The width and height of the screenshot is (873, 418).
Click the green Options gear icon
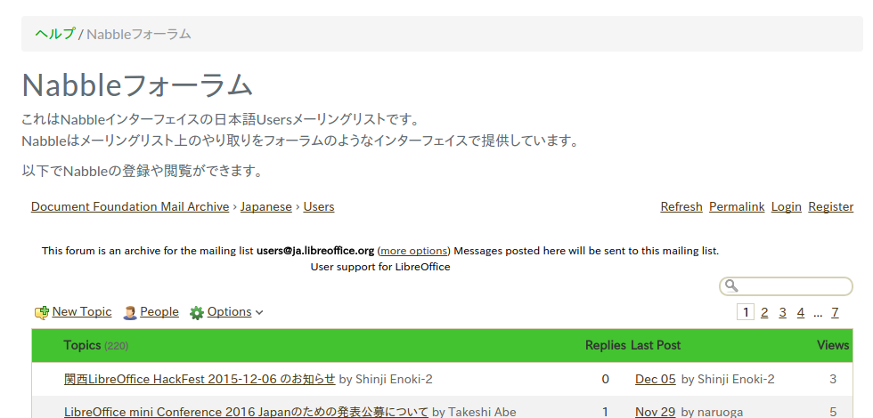point(197,313)
